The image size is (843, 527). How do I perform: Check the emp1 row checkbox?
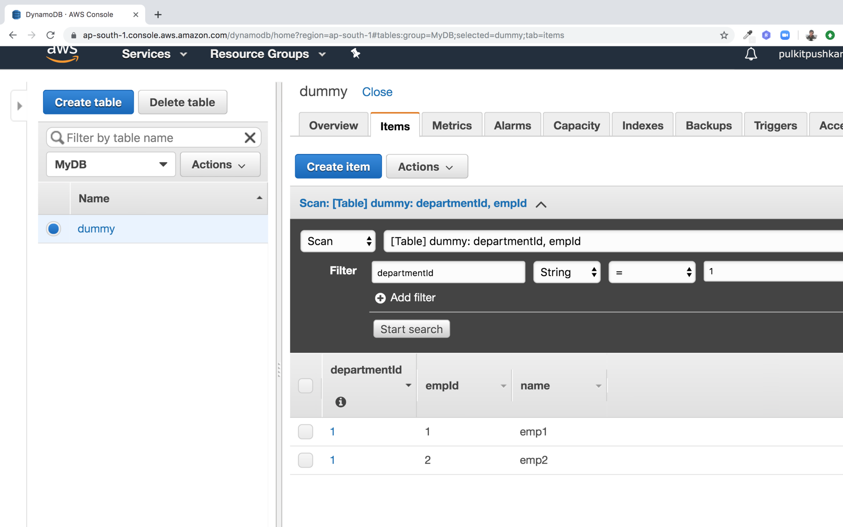tap(305, 431)
